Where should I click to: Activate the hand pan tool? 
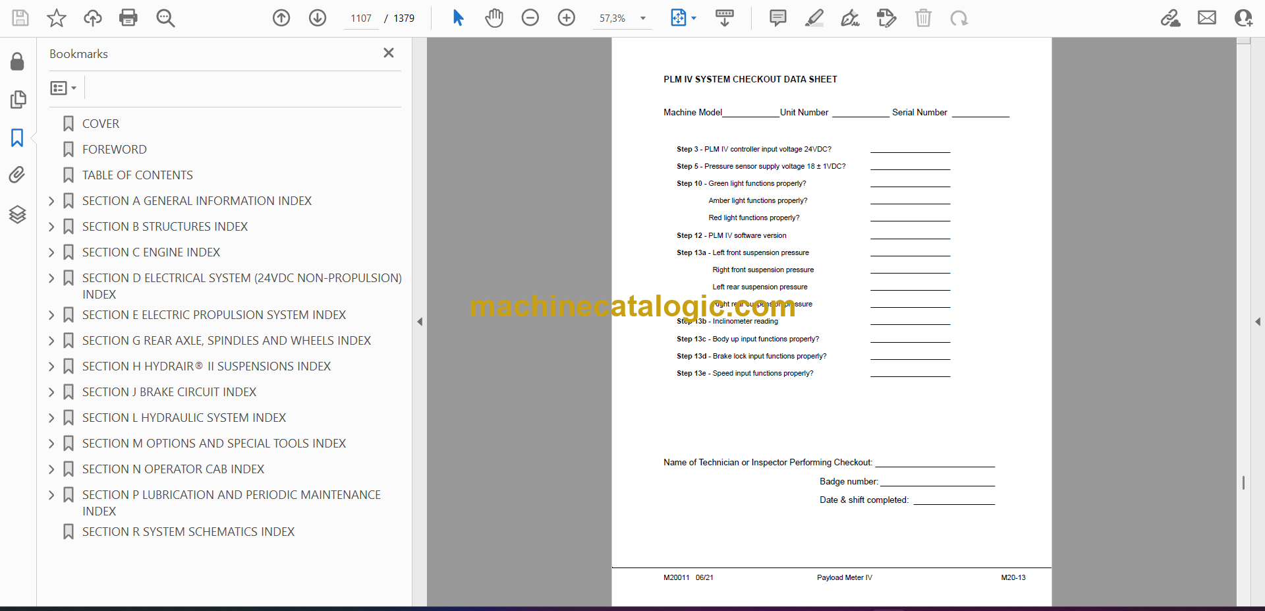pos(494,18)
